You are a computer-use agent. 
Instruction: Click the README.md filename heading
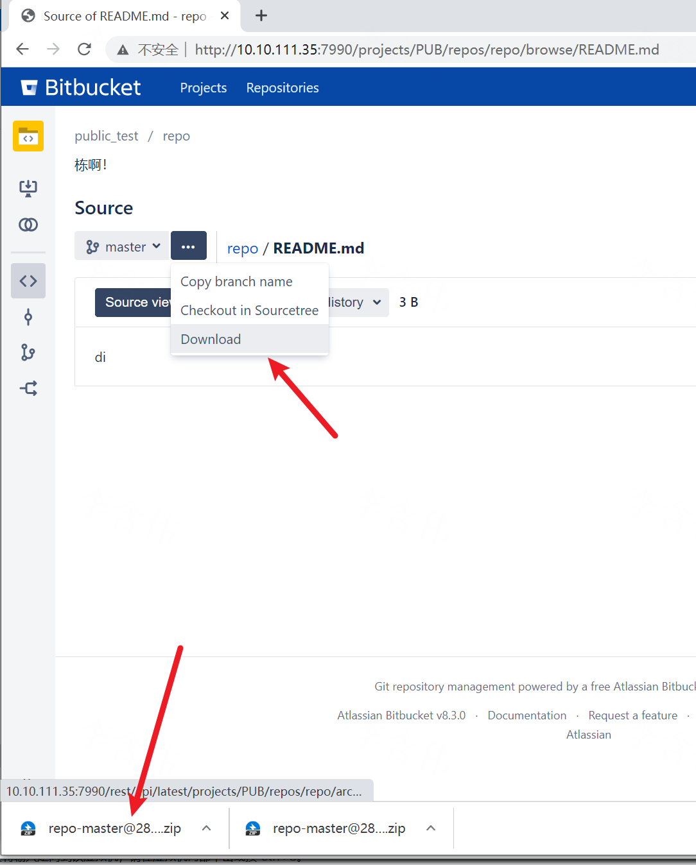pos(318,248)
